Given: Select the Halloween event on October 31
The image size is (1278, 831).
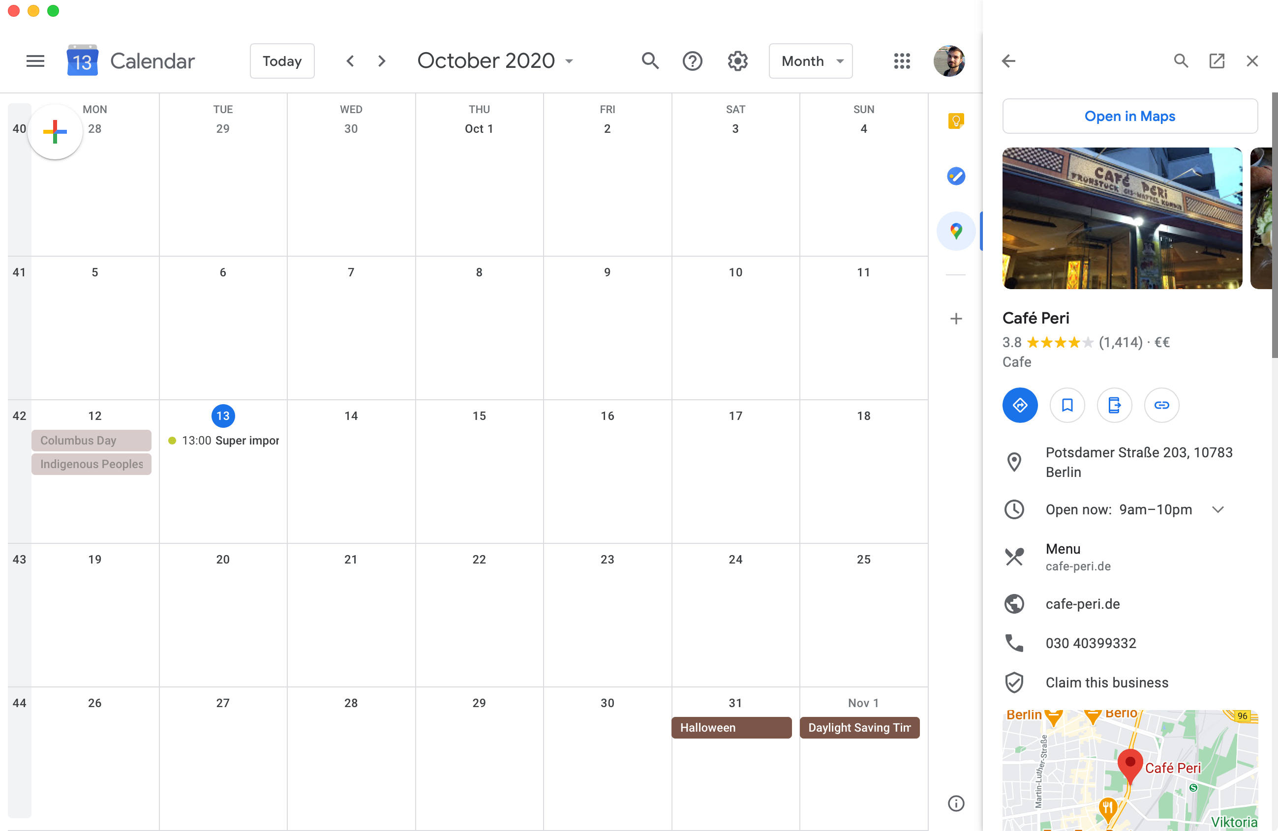Looking at the screenshot, I should click(707, 728).
